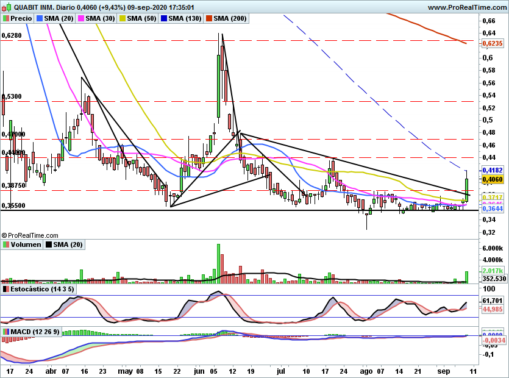Click the pink SMA (30) color square
The image size is (509, 378).
click(82, 19)
